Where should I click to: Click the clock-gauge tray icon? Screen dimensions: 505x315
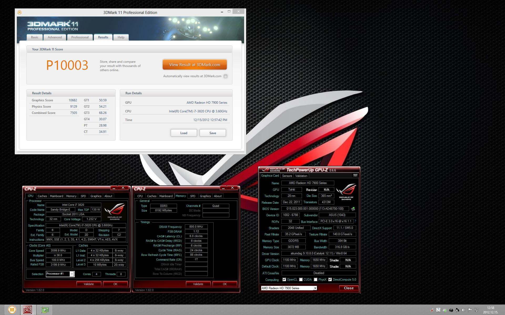pyautogui.click(x=438, y=310)
